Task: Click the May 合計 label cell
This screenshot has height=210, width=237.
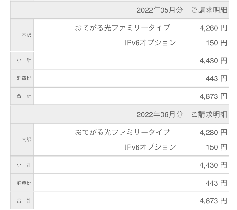Action: pyautogui.click(x=22, y=96)
